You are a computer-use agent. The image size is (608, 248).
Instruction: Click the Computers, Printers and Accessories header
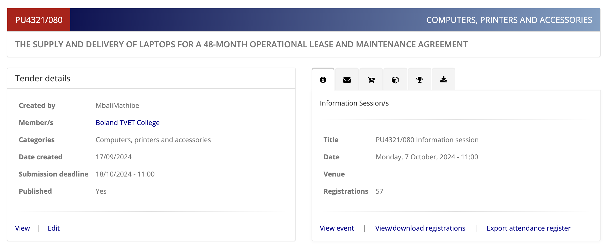(509, 20)
